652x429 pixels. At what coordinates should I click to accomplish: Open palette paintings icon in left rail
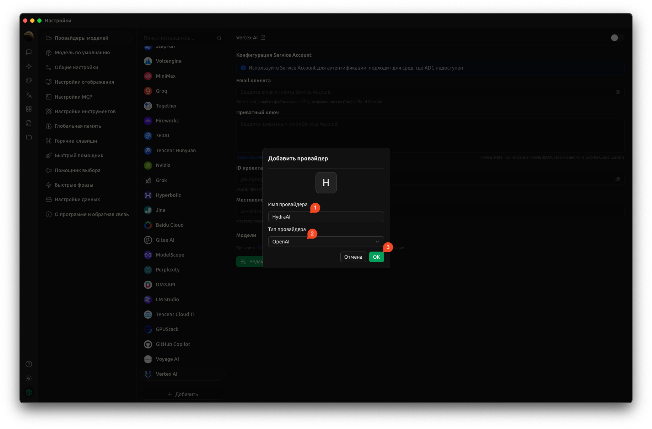29,81
